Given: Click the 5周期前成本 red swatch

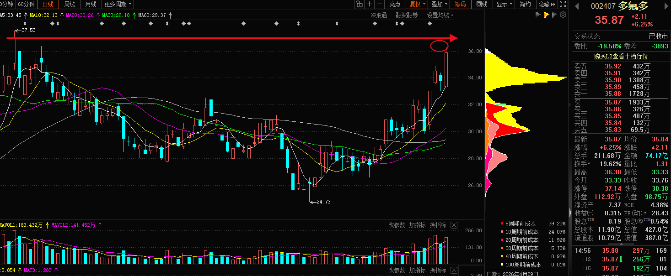Looking at the screenshot, I should (x=502, y=224).
